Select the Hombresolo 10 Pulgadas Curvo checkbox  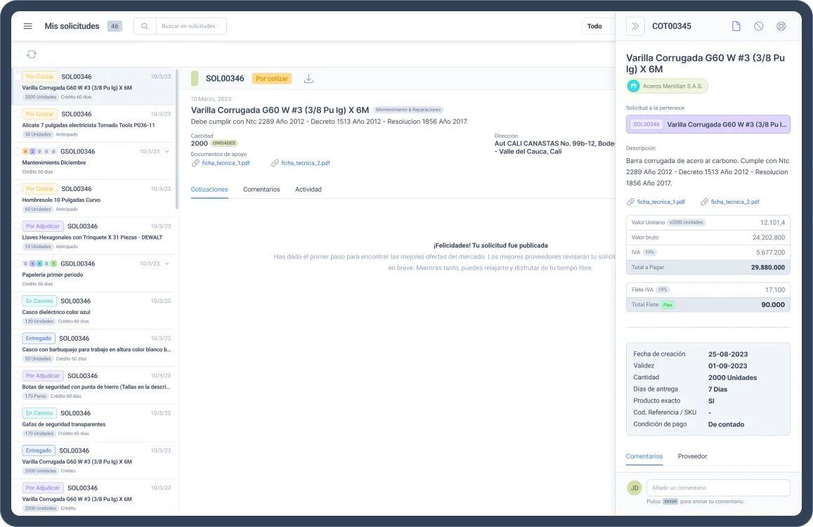(17, 188)
